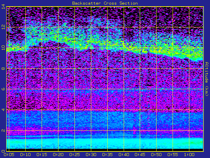Click the altitude label 4
Image resolution: width=210 pixels, height=158 pixels.
pos(3,110)
